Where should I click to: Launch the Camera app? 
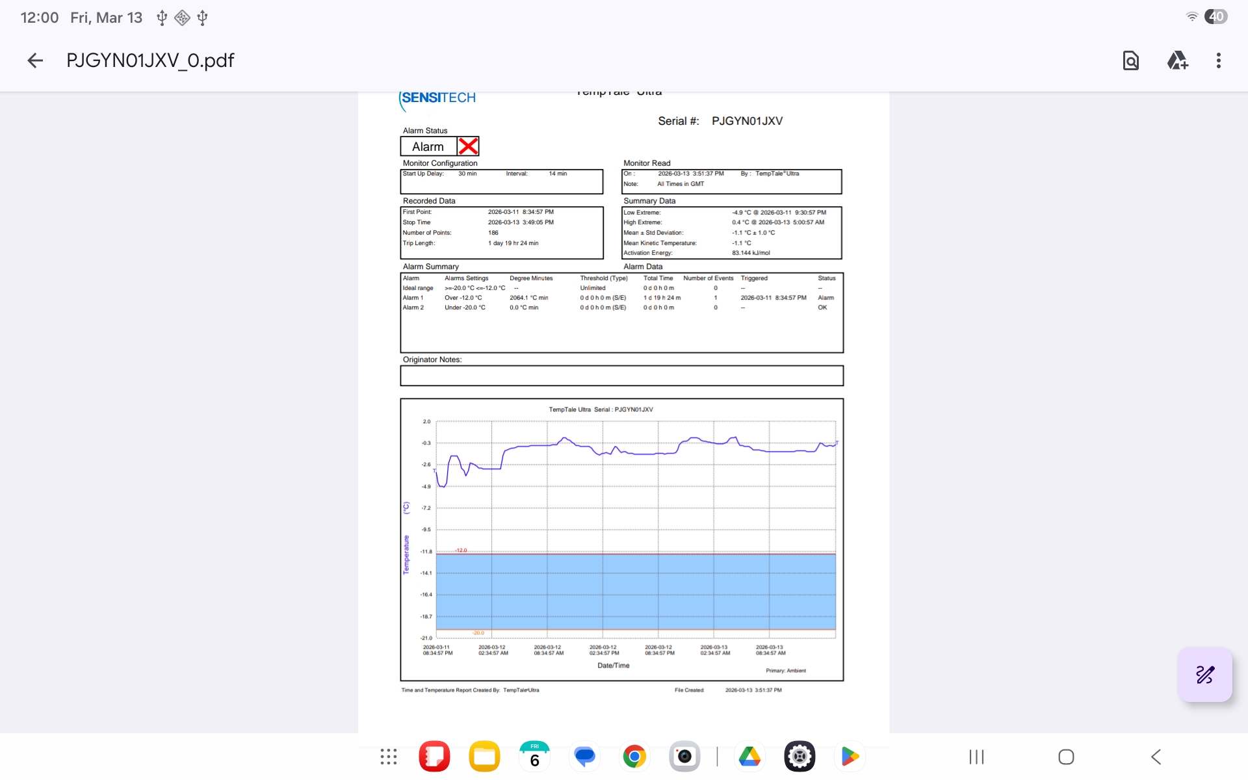684,757
